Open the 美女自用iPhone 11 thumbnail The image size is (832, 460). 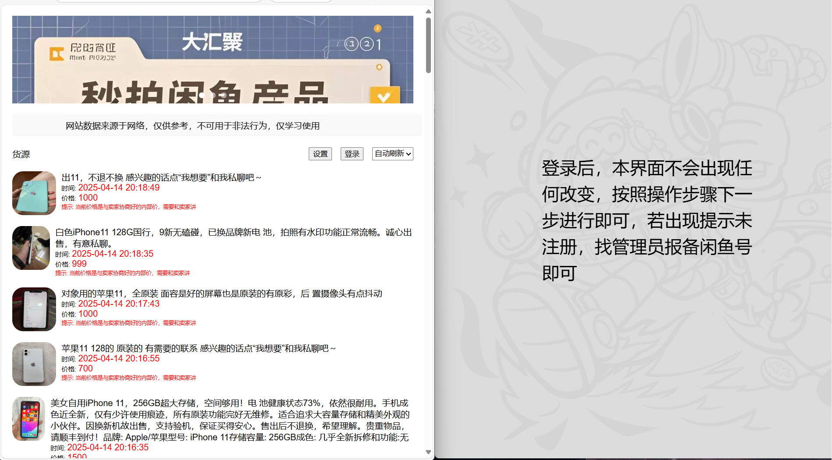28,419
